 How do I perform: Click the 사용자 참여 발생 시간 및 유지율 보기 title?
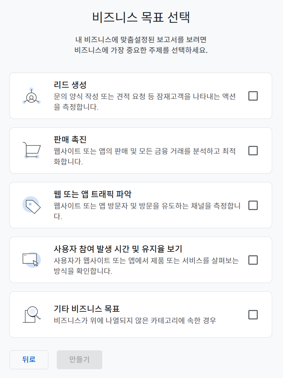pos(118,249)
